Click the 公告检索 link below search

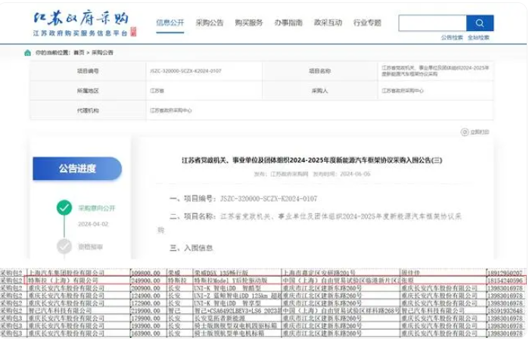(452, 37)
